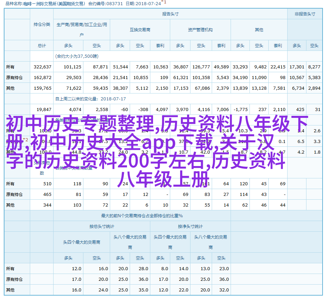Image resolution: width=326 pixels, height=298 pixels.
Task: Select the 总计 column header
Action: pos(42,45)
